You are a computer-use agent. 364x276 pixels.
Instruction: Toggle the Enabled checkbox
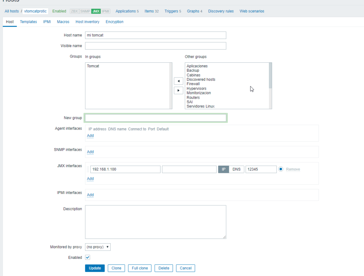(88, 257)
